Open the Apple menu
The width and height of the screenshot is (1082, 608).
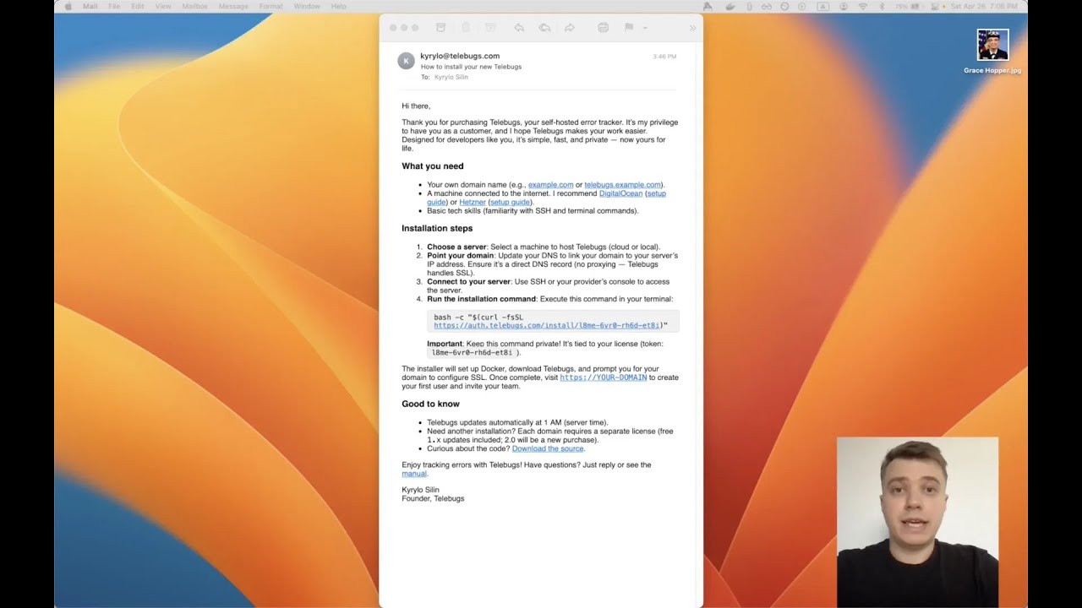pyautogui.click(x=68, y=6)
